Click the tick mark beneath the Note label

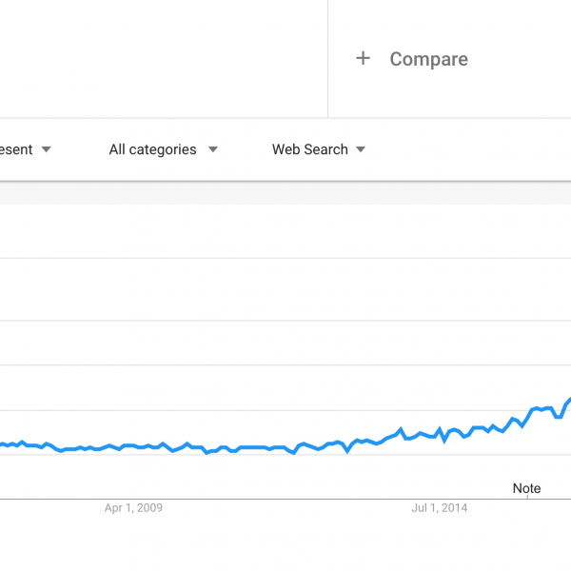click(527, 497)
